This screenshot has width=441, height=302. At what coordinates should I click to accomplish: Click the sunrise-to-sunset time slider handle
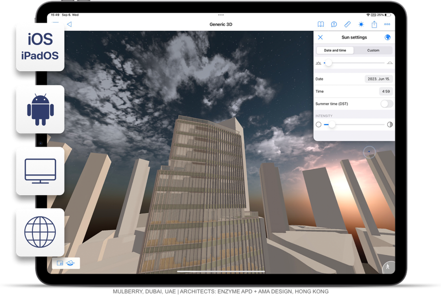(328, 63)
